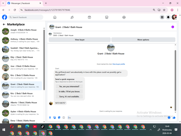Screen dimensions: 181x136
Task: Open Kris - 2 Beds 1 Bath House chat
Action: click(x=21, y=95)
